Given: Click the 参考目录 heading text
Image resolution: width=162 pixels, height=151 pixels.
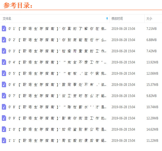Looking at the screenshot, I should (18, 5).
